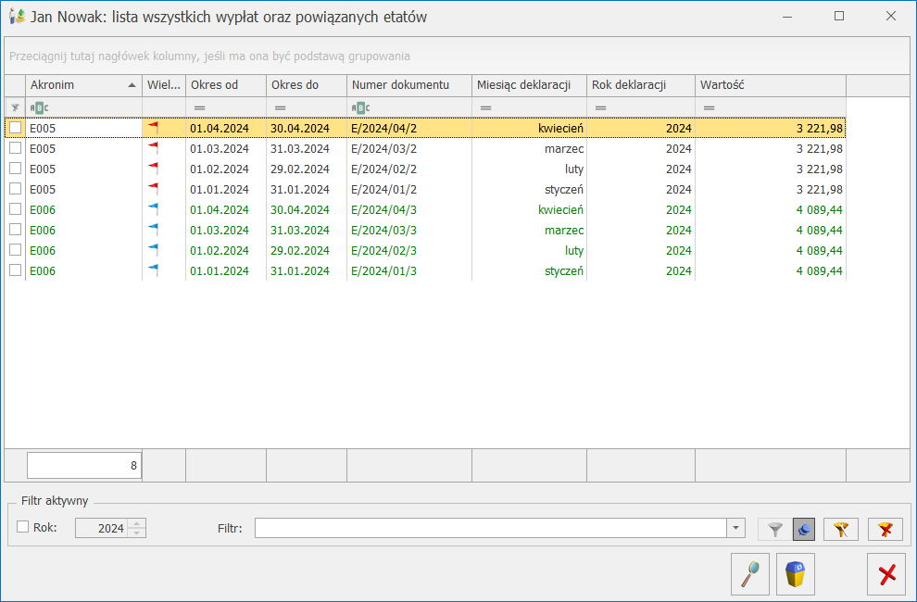
Task: Click the red flag in row E/2024/02/2
Action: (153, 168)
